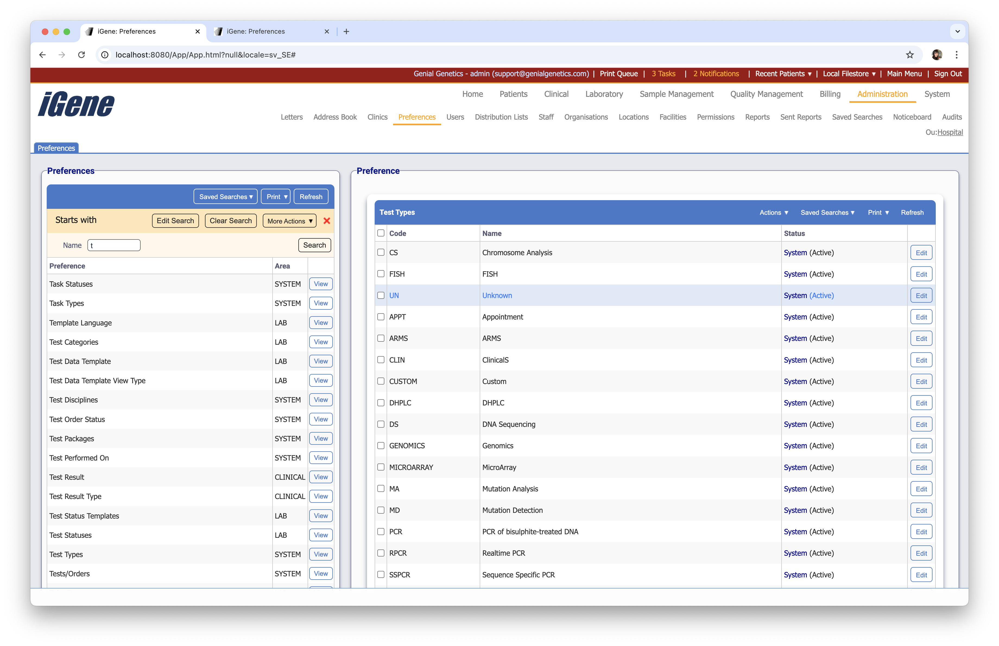View the Test Categories preference
Viewport: 999px width, 646px height.
click(321, 342)
